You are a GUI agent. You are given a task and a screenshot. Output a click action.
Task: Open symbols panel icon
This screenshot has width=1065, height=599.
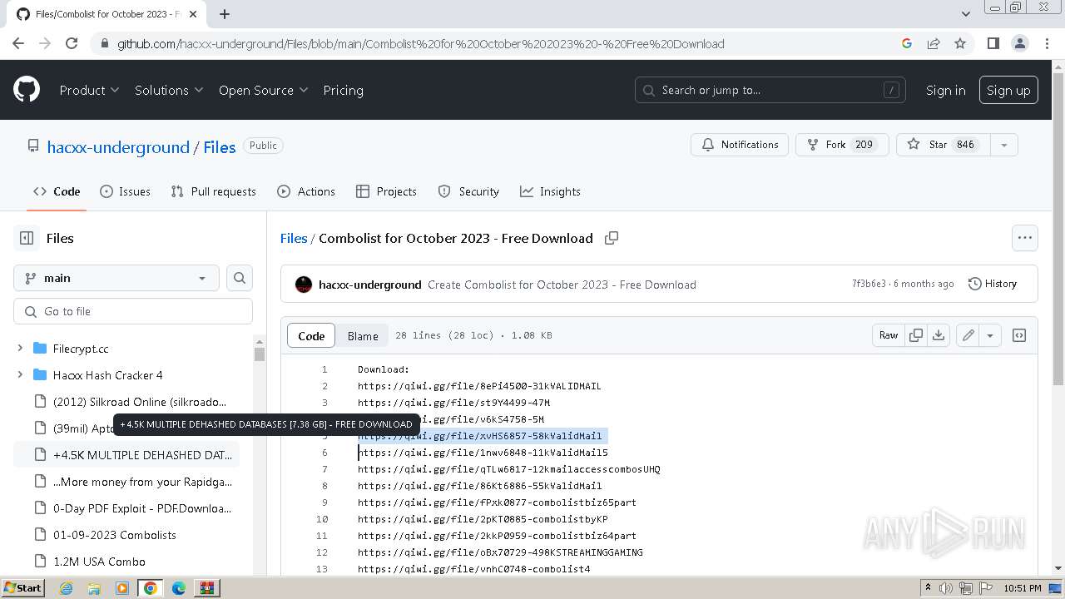click(x=1019, y=335)
